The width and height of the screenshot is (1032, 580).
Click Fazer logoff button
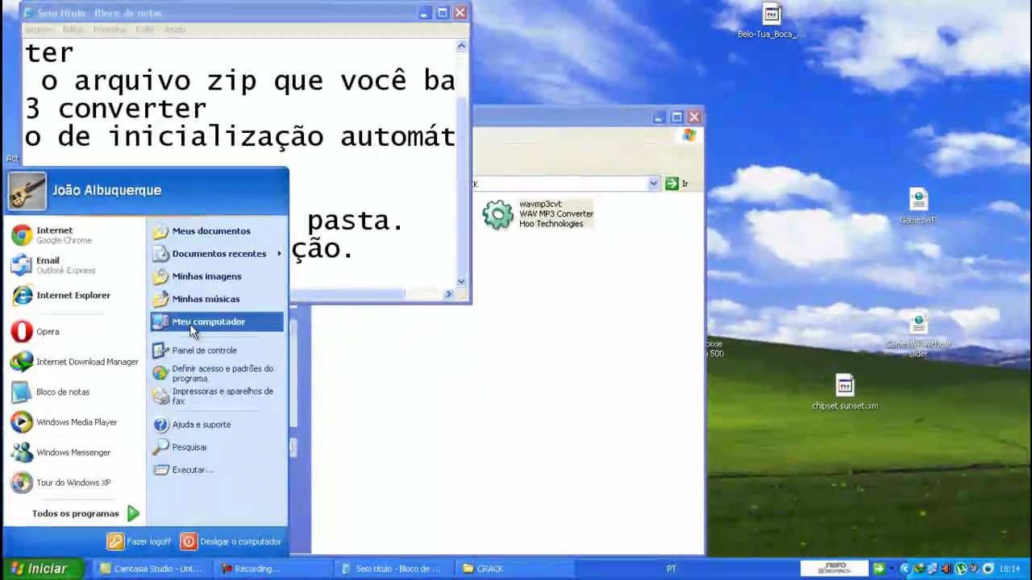pyautogui.click(x=139, y=541)
